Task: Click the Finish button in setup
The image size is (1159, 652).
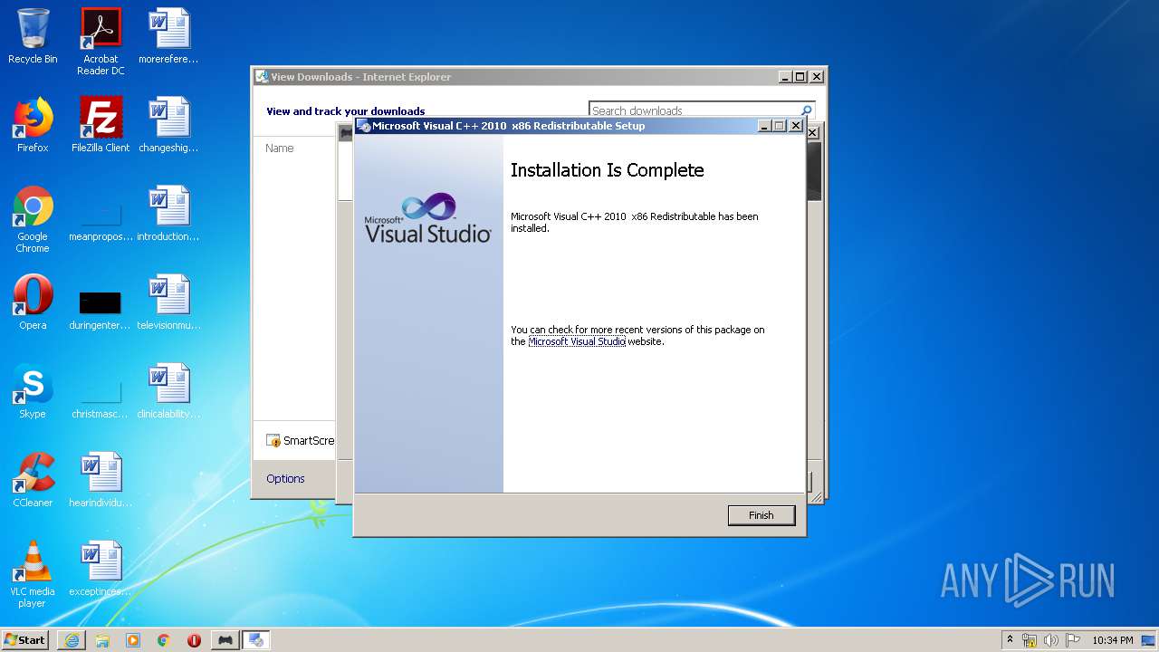Action: [x=761, y=515]
